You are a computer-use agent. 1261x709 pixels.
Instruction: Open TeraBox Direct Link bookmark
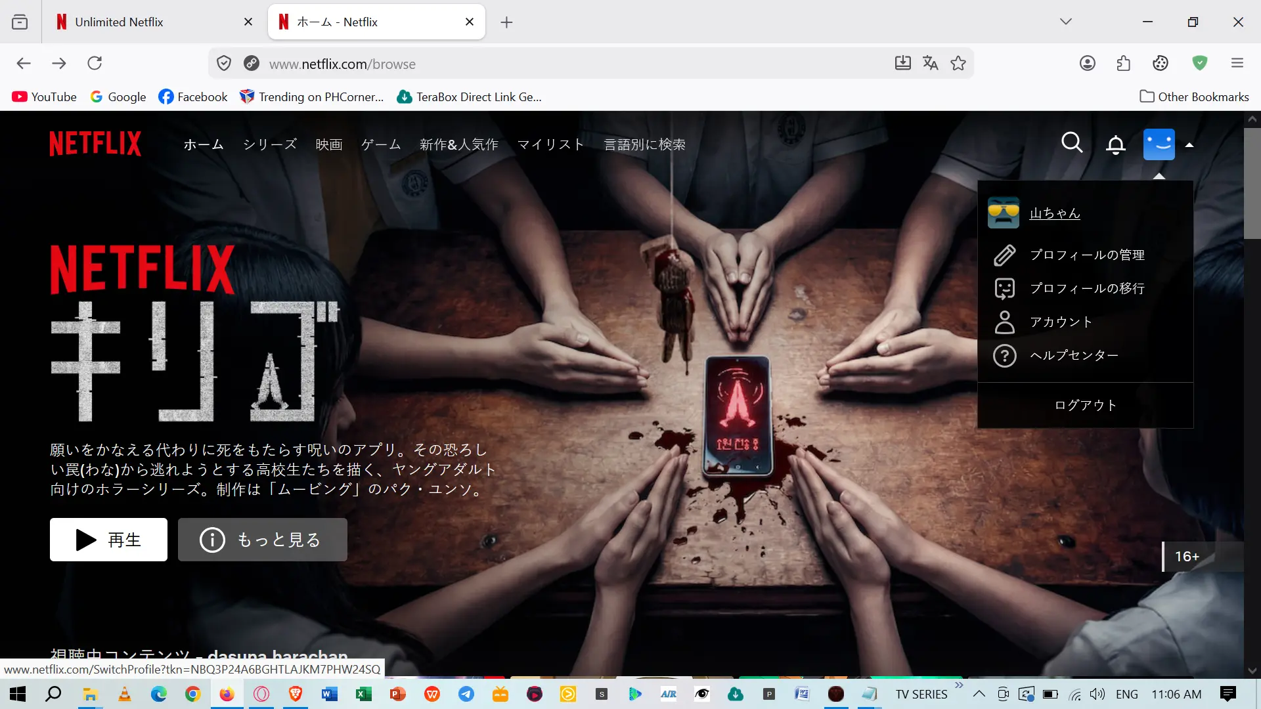470,97
